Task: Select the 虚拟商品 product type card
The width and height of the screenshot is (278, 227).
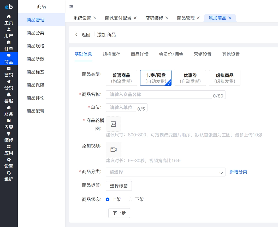Action: [225, 78]
